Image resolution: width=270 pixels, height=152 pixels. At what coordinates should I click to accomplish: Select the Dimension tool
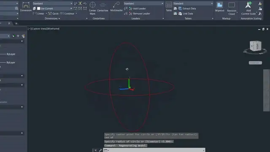[26, 7]
